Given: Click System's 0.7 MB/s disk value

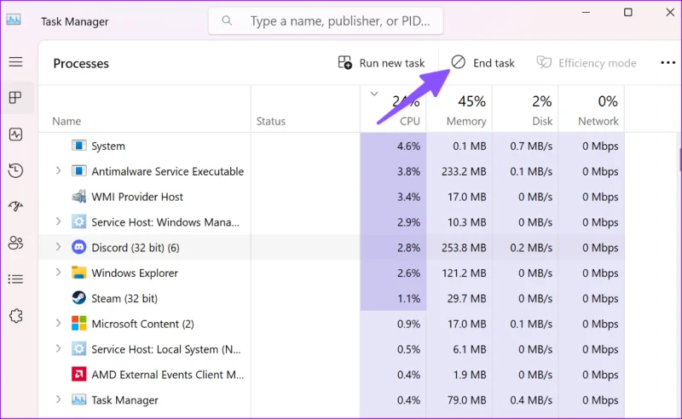Looking at the screenshot, I should 531,146.
